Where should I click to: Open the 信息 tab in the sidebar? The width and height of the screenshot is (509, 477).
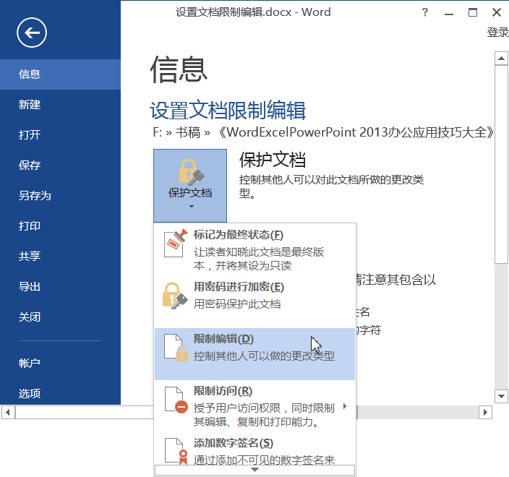click(x=61, y=74)
